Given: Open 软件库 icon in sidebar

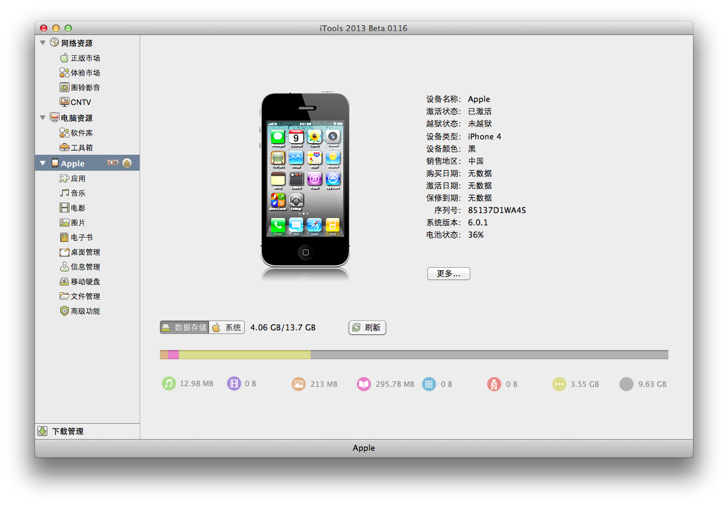Looking at the screenshot, I should [64, 133].
